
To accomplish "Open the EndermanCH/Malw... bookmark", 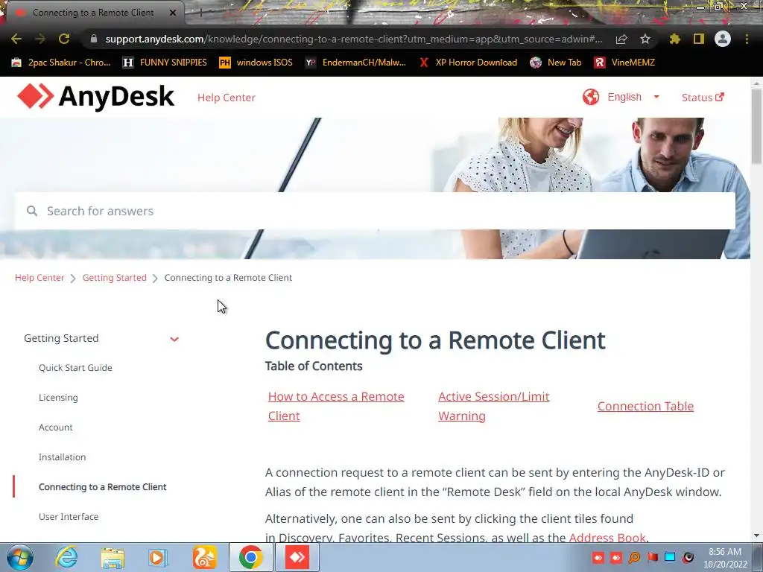I will coord(355,63).
